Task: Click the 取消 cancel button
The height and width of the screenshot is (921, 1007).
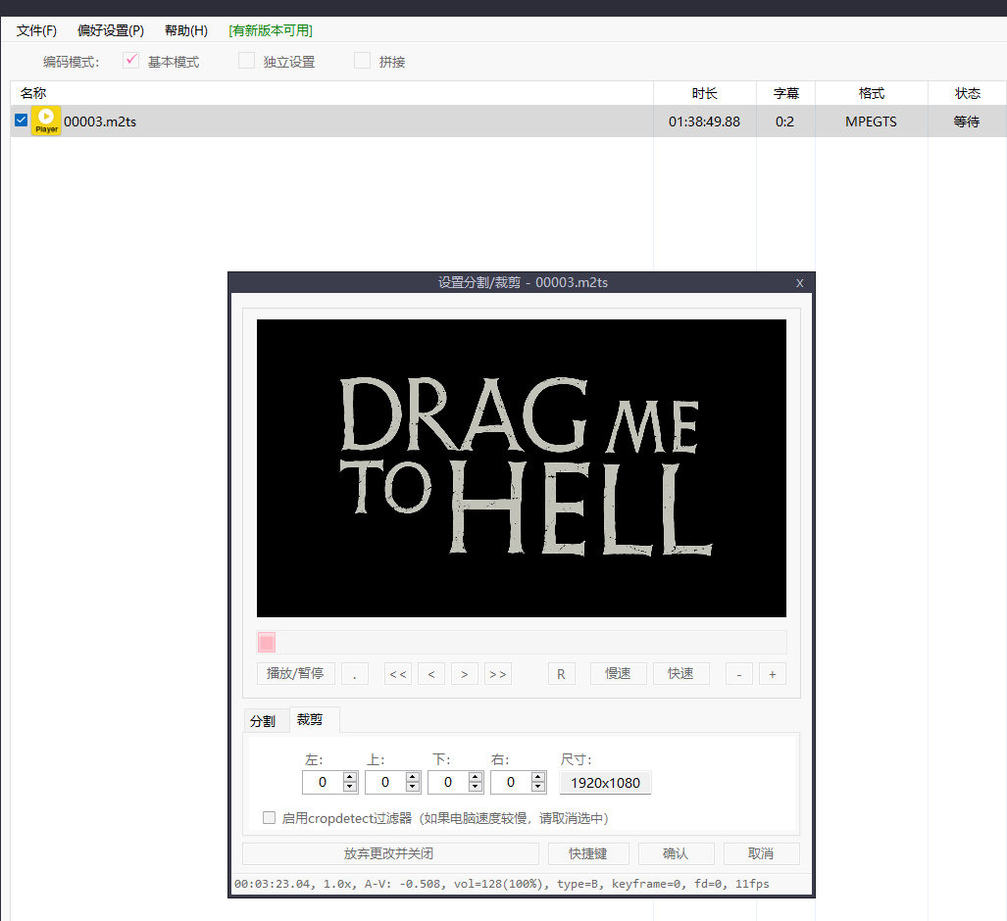Action: 761,853
